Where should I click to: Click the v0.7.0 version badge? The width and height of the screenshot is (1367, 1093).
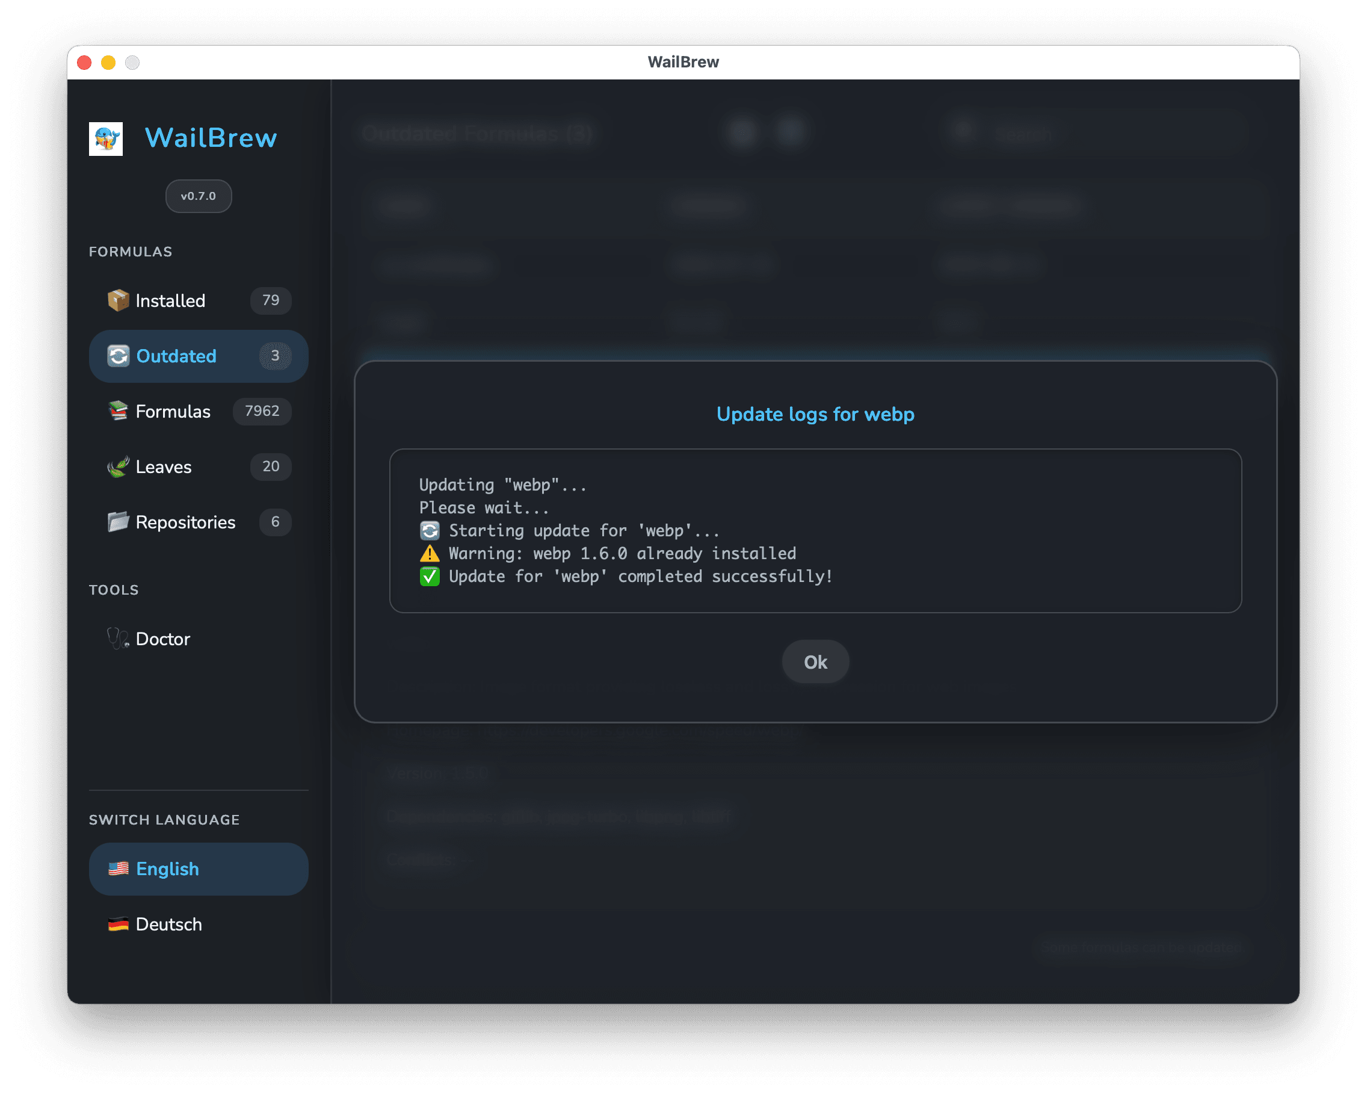click(199, 196)
